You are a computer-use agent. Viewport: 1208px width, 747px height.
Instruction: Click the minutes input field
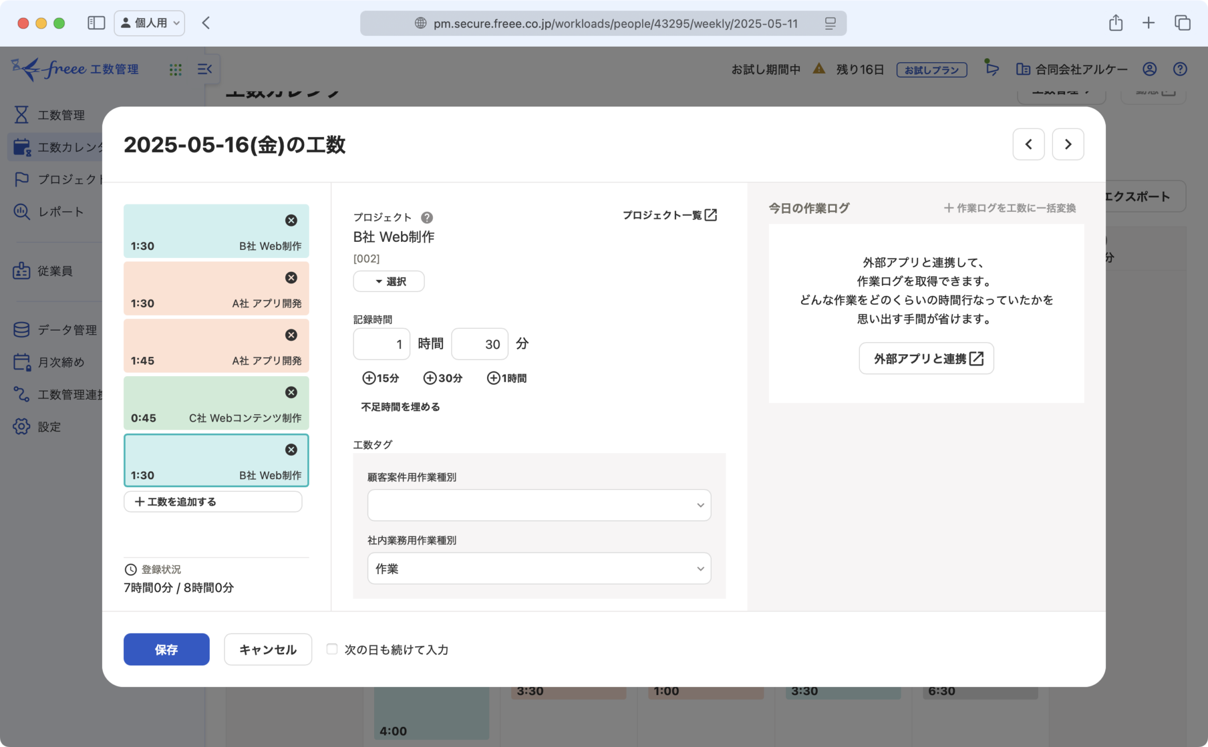click(480, 344)
